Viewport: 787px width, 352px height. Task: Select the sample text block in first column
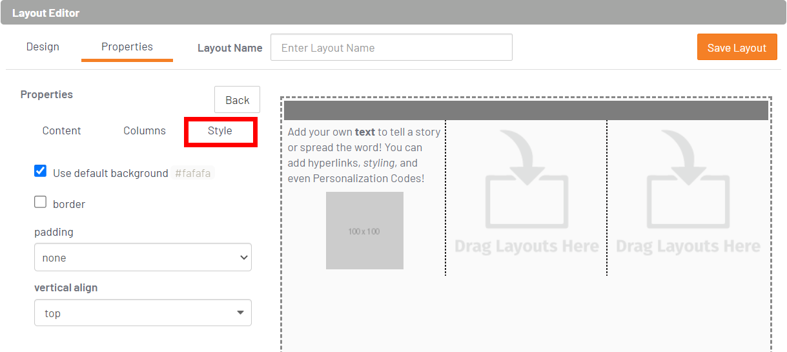[x=364, y=155]
